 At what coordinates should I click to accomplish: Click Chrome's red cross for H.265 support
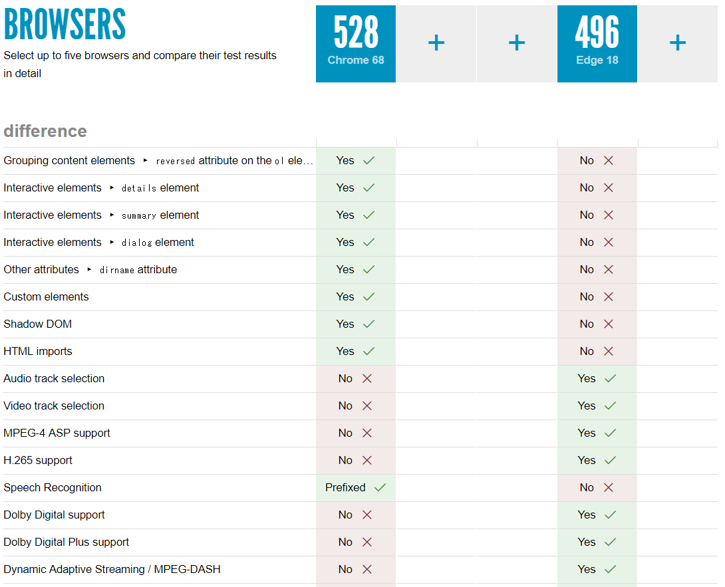pos(366,461)
